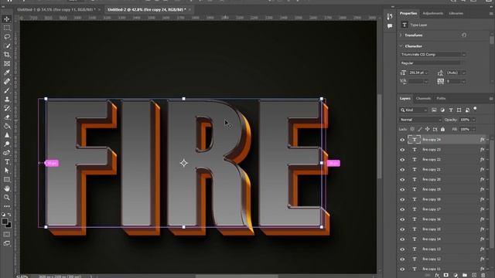Image resolution: width=495 pixels, height=278 pixels.
Task: Filter layers by type layers
Action: coord(451,110)
